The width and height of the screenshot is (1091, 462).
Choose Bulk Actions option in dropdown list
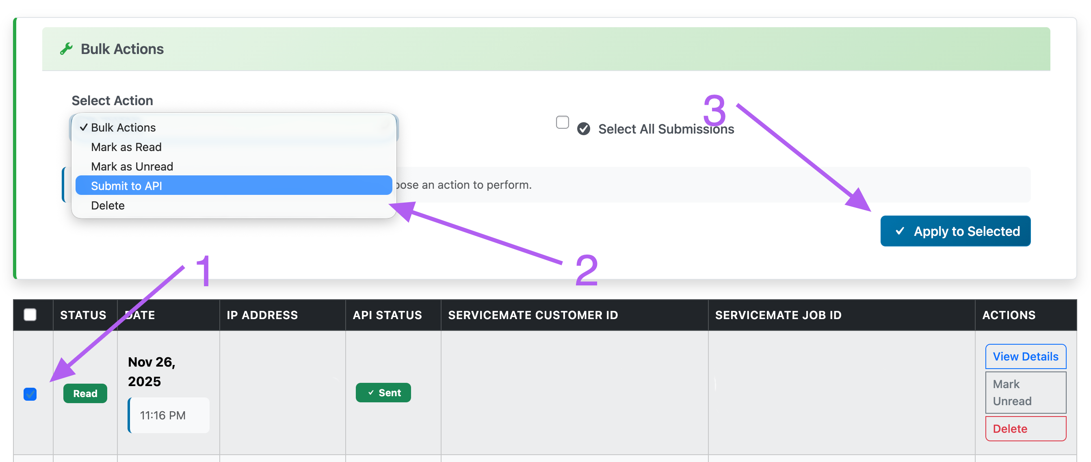click(x=123, y=127)
